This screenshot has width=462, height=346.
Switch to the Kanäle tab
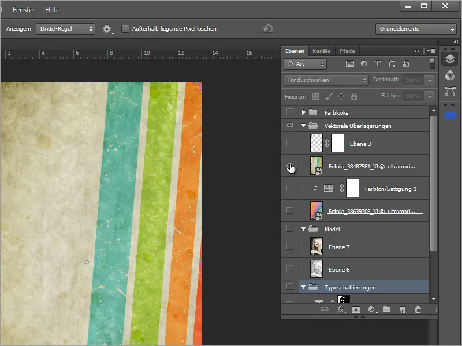(x=322, y=51)
